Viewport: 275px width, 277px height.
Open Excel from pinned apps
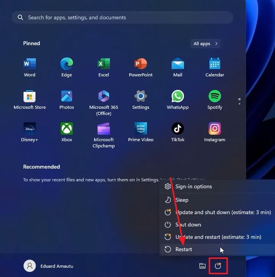(104, 67)
